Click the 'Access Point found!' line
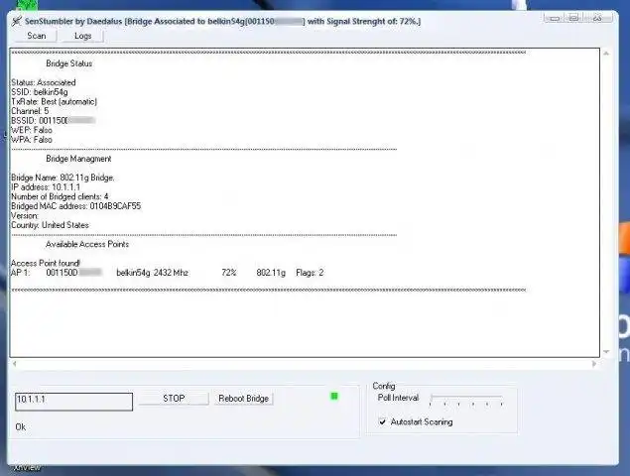The height and width of the screenshot is (476, 630). (x=46, y=263)
